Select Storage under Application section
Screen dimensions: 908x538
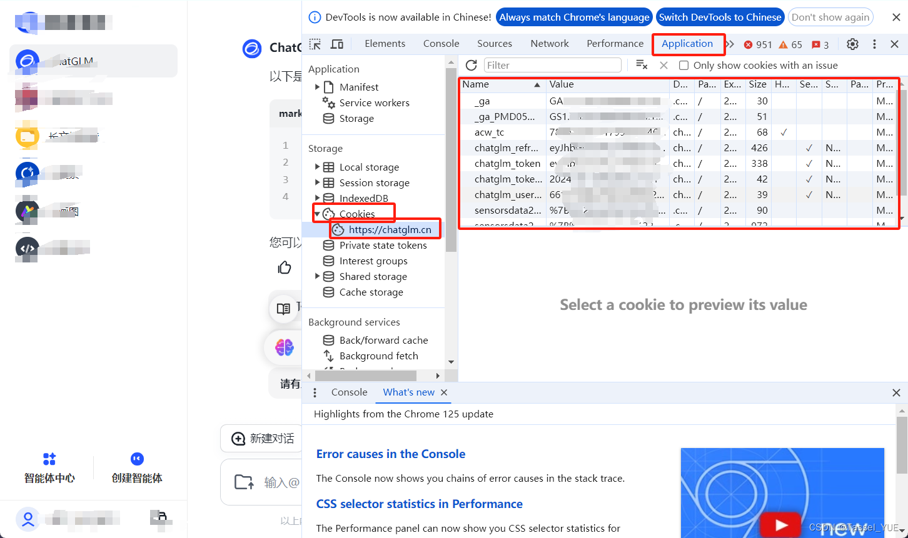[356, 118]
